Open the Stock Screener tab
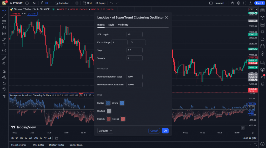This screenshot has width=266, height=148. pos(19,145)
